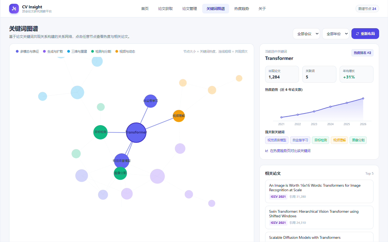Click the 2026 data point on trend chart

click(x=363, y=99)
